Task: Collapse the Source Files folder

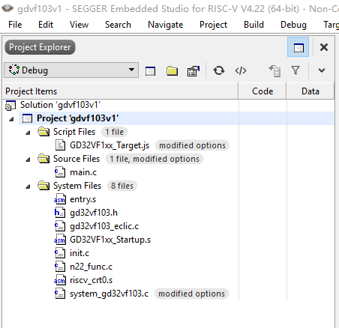Action: click(28, 160)
